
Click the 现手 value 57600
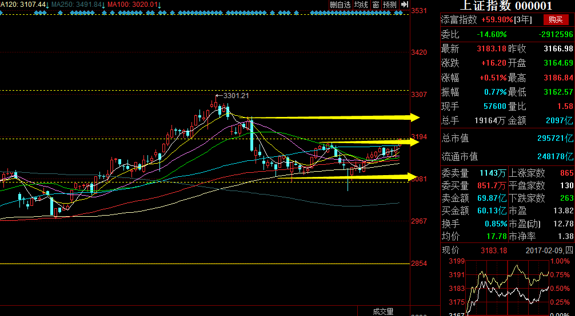[495, 107]
